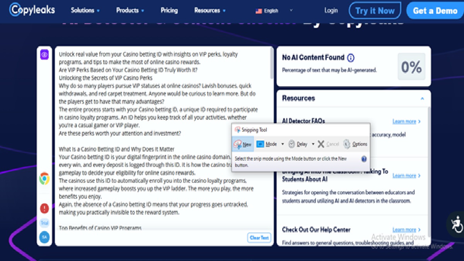Click the 0% AI percentage box
The image size is (464, 261).
(411, 67)
